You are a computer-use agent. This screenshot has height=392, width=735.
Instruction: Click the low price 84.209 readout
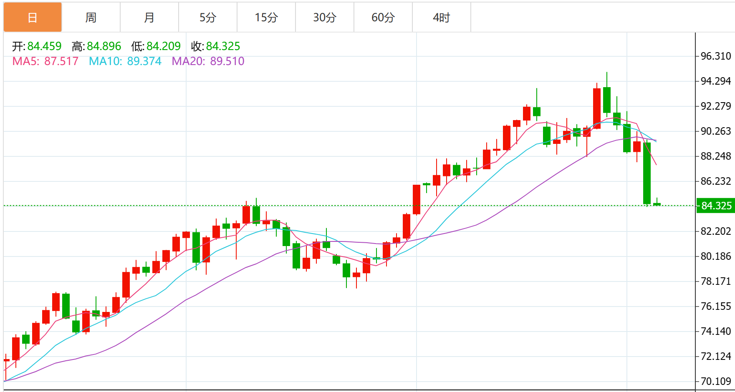164,46
